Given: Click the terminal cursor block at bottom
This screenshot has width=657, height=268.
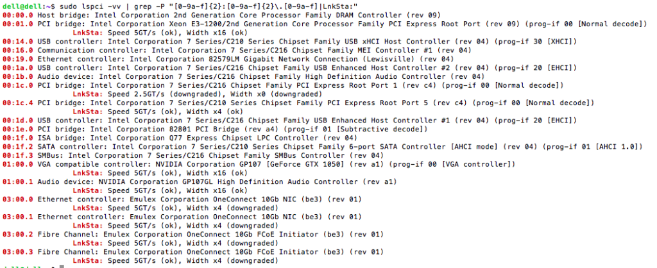Looking at the screenshot, I should (62, 266).
